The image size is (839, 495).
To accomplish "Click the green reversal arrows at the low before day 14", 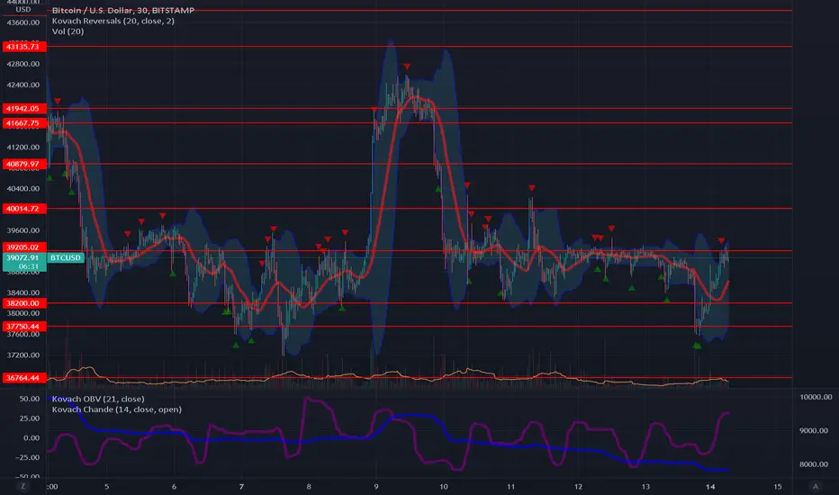I will click(x=697, y=346).
